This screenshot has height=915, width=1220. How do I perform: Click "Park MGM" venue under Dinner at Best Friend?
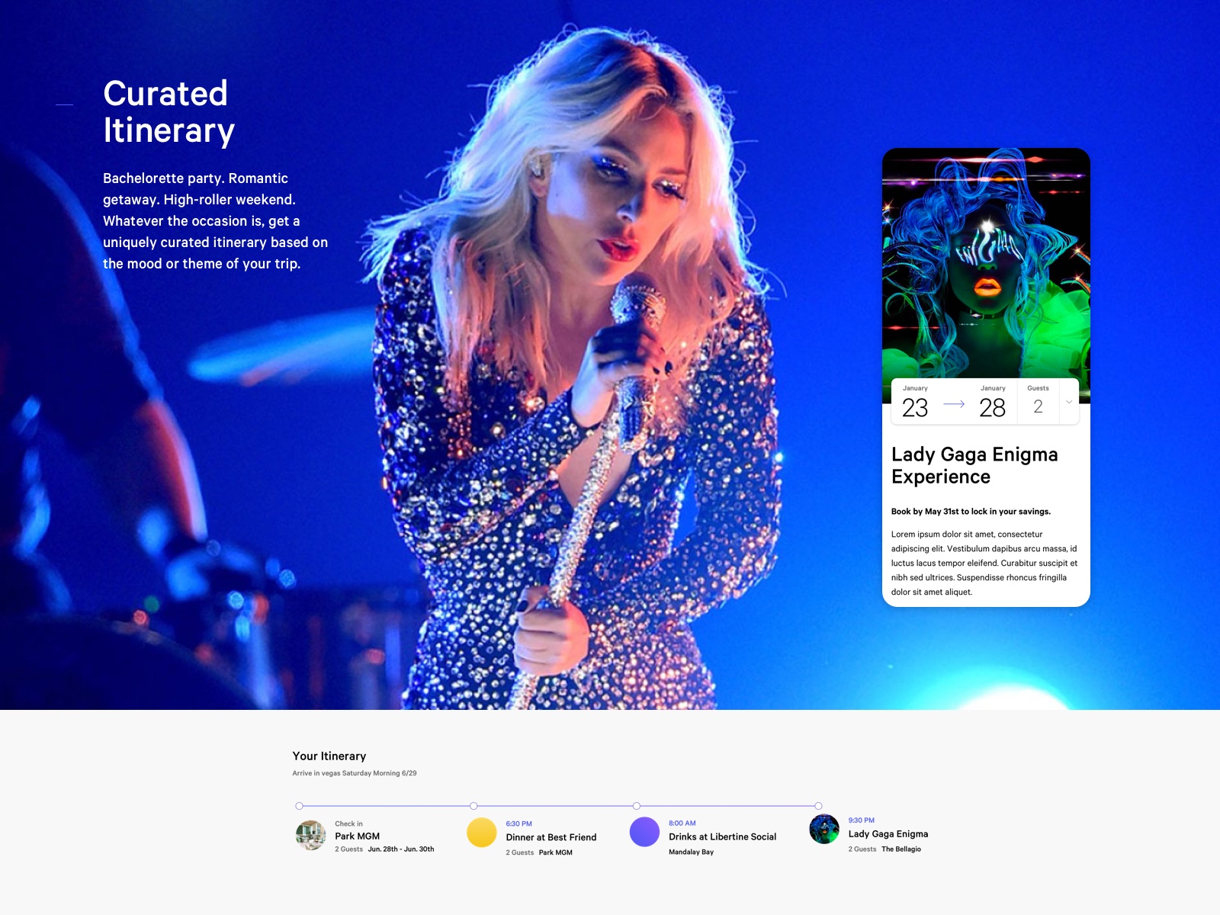coord(556,852)
